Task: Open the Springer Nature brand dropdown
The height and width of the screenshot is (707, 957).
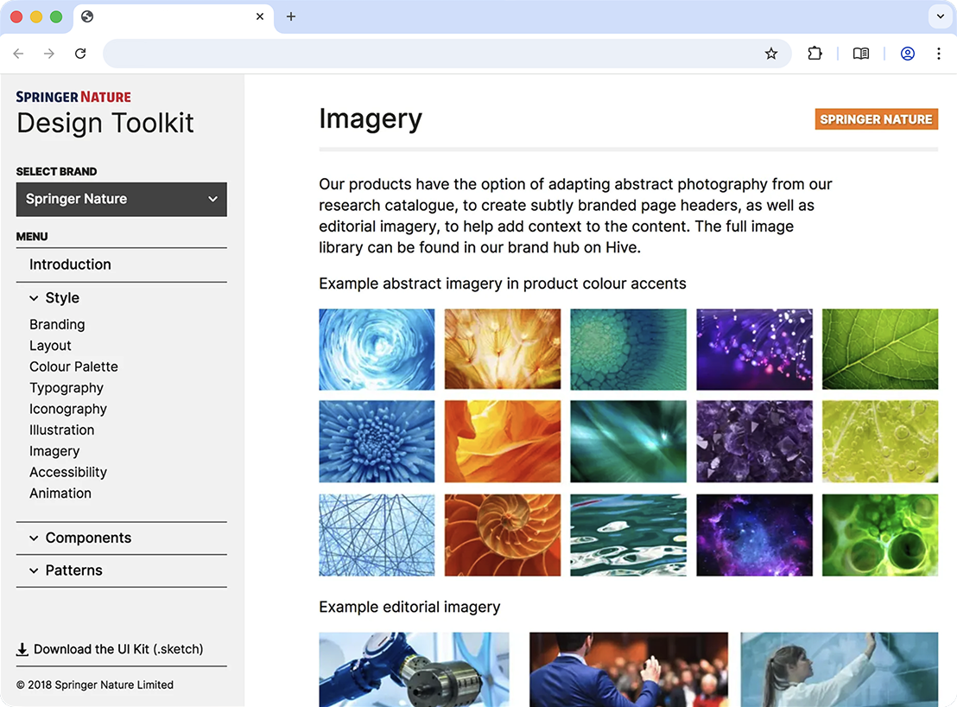Action: tap(121, 199)
